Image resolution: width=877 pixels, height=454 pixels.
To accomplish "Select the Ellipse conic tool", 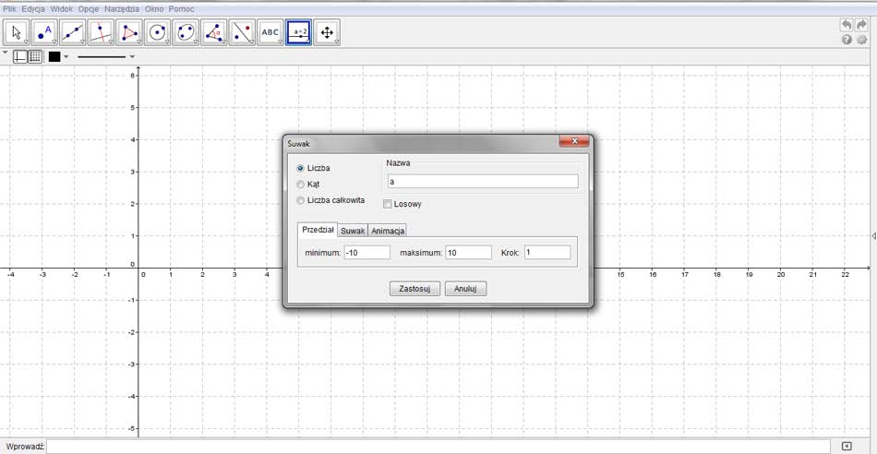I will click(186, 32).
